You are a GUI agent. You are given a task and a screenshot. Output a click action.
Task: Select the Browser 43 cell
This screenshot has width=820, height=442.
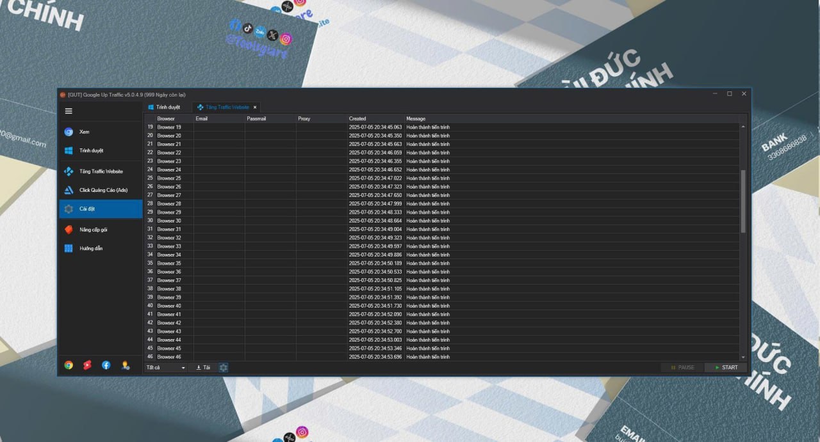[174, 331]
